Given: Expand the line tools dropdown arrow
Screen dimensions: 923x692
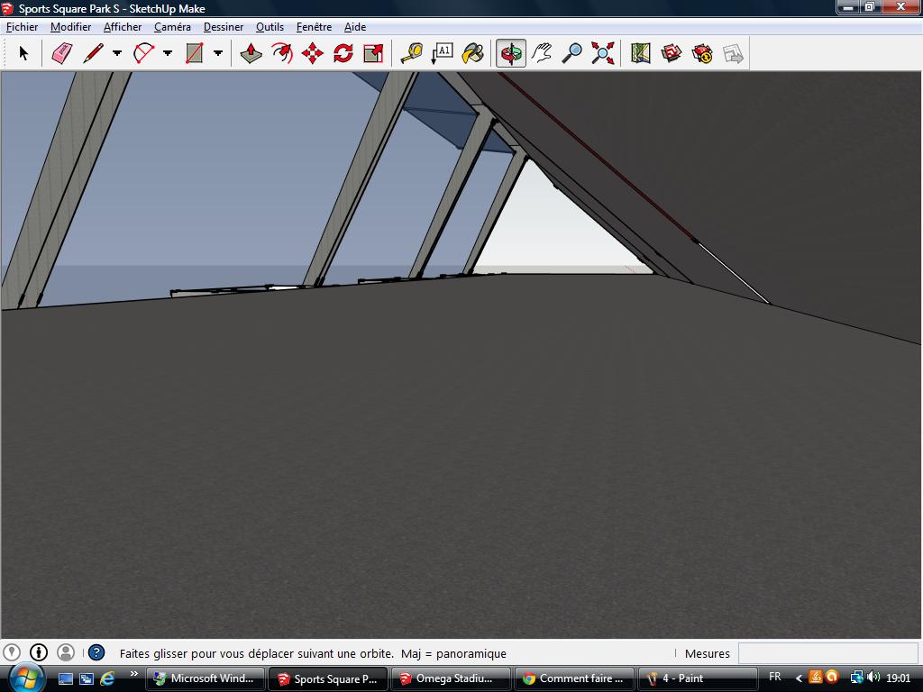Looking at the screenshot, I should 117,54.
